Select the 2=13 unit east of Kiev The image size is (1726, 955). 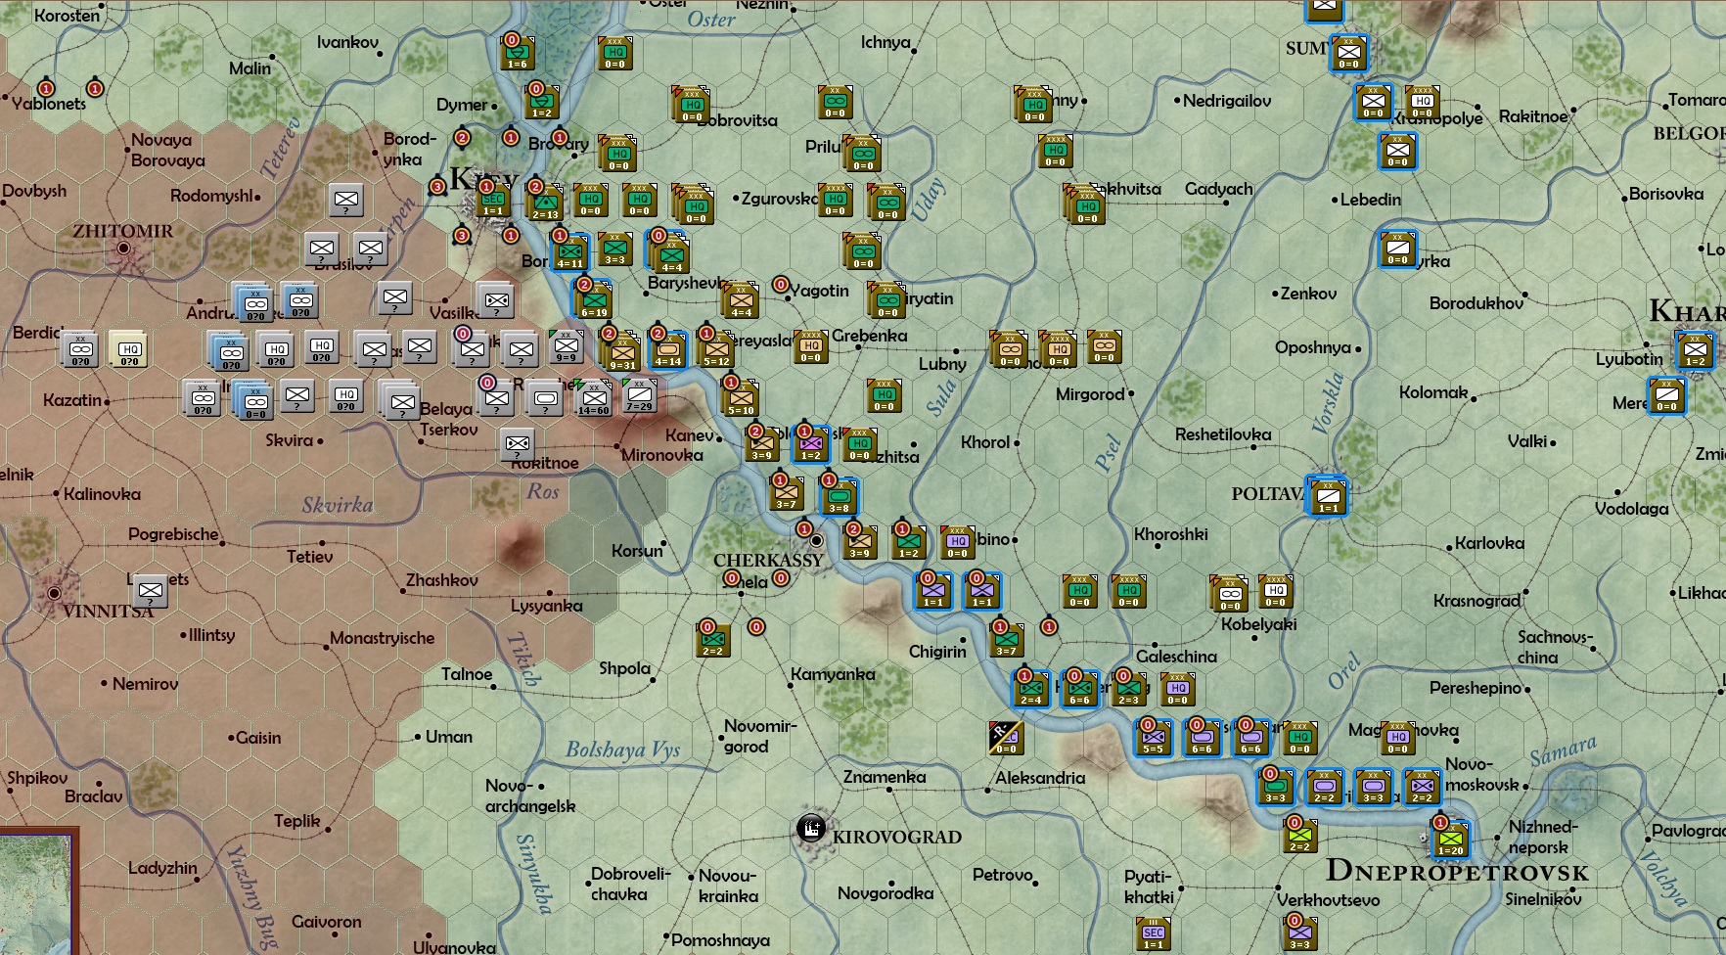[x=545, y=203]
